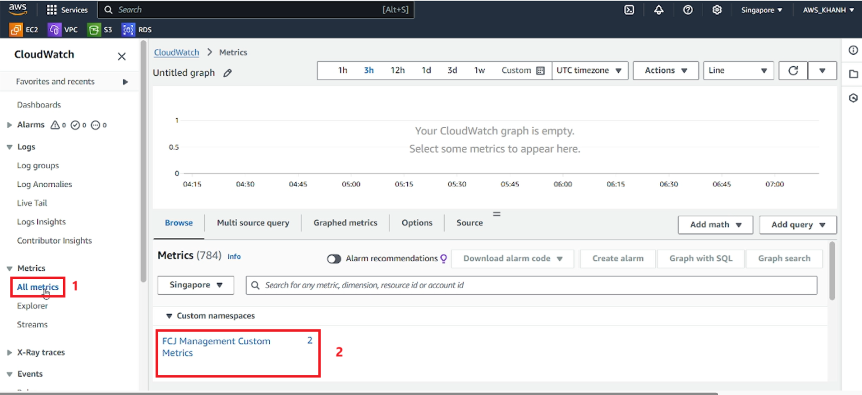Open the Custom time range calendar
862x395 pixels.
(x=523, y=71)
